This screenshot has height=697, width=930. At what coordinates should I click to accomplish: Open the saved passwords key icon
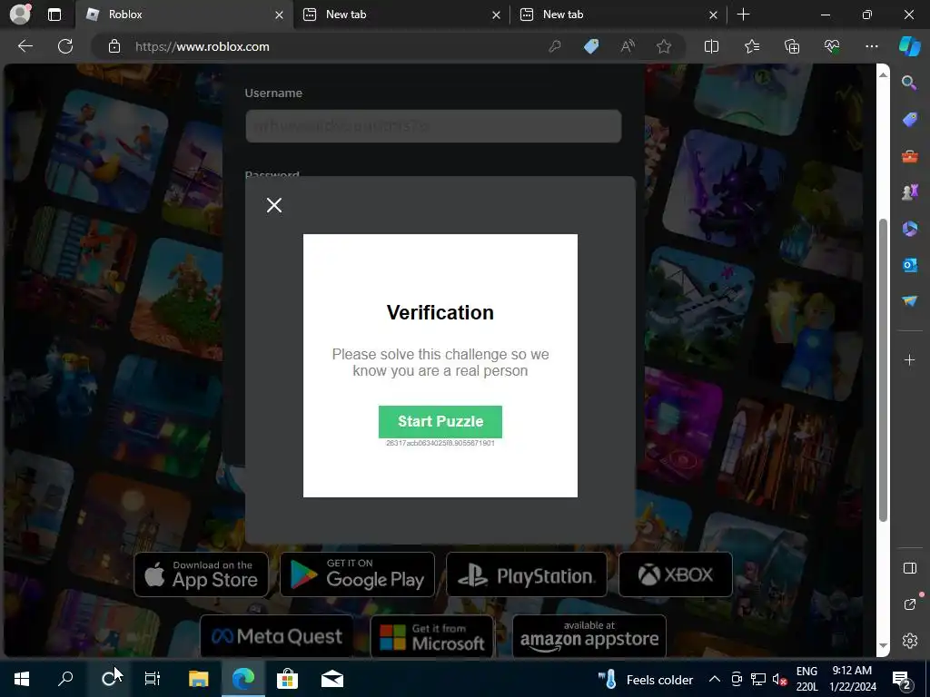[x=555, y=46]
